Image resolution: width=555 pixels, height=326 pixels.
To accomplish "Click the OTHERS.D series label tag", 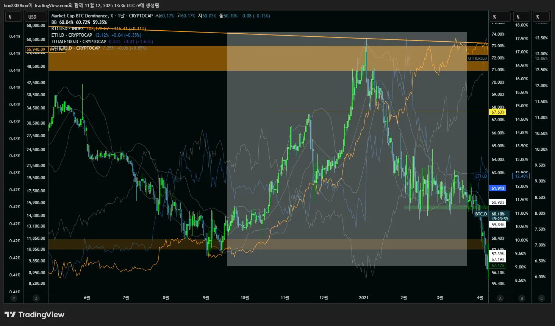I will 477,58.
